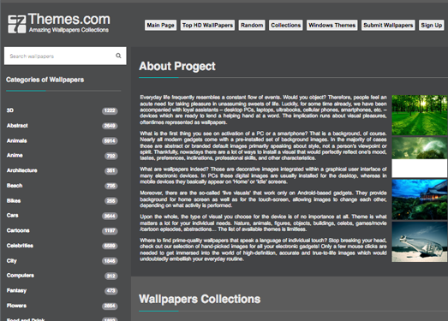The width and height of the screenshot is (448, 321).
Task: Click the count badge beside Cartoons
Action: [110, 231]
